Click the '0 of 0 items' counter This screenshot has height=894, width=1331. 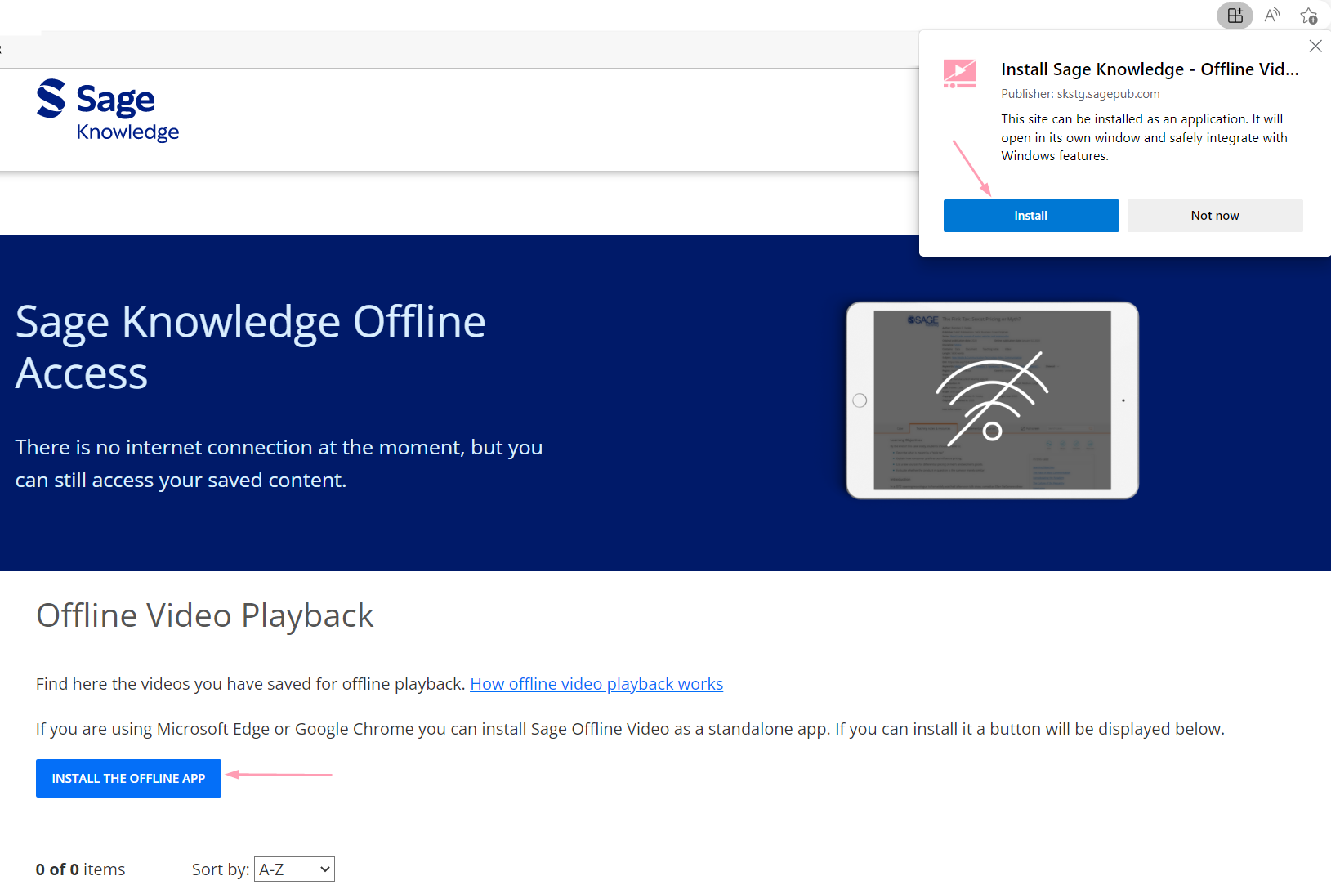pos(80,869)
